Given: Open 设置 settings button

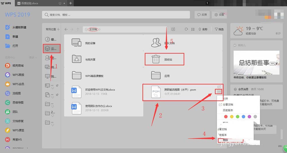Looking at the screenshot, I should [219, 15].
